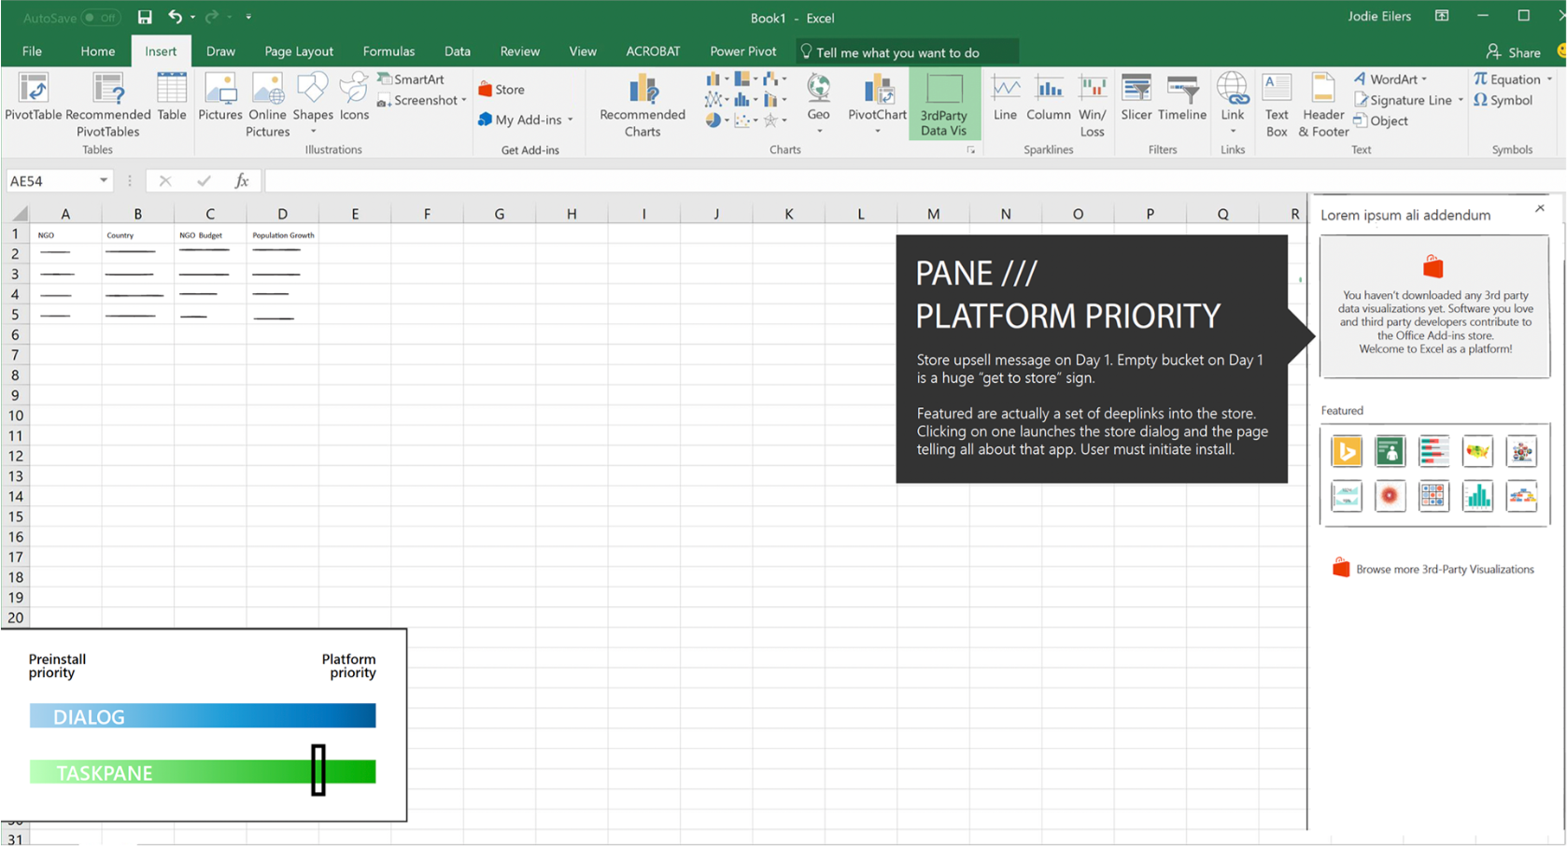Screen dimensions: 1567x848
Task: Add a Signature Line
Action: point(1404,100)
